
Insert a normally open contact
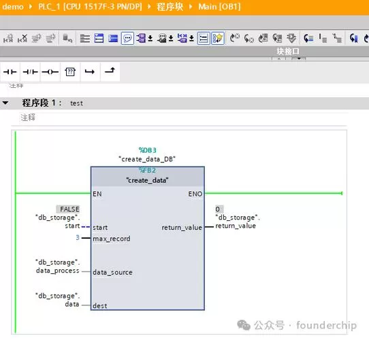(x=10, y=71)
